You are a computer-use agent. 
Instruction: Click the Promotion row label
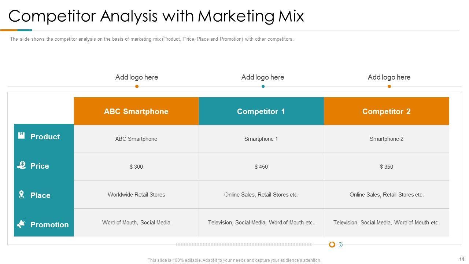(49, 225)
